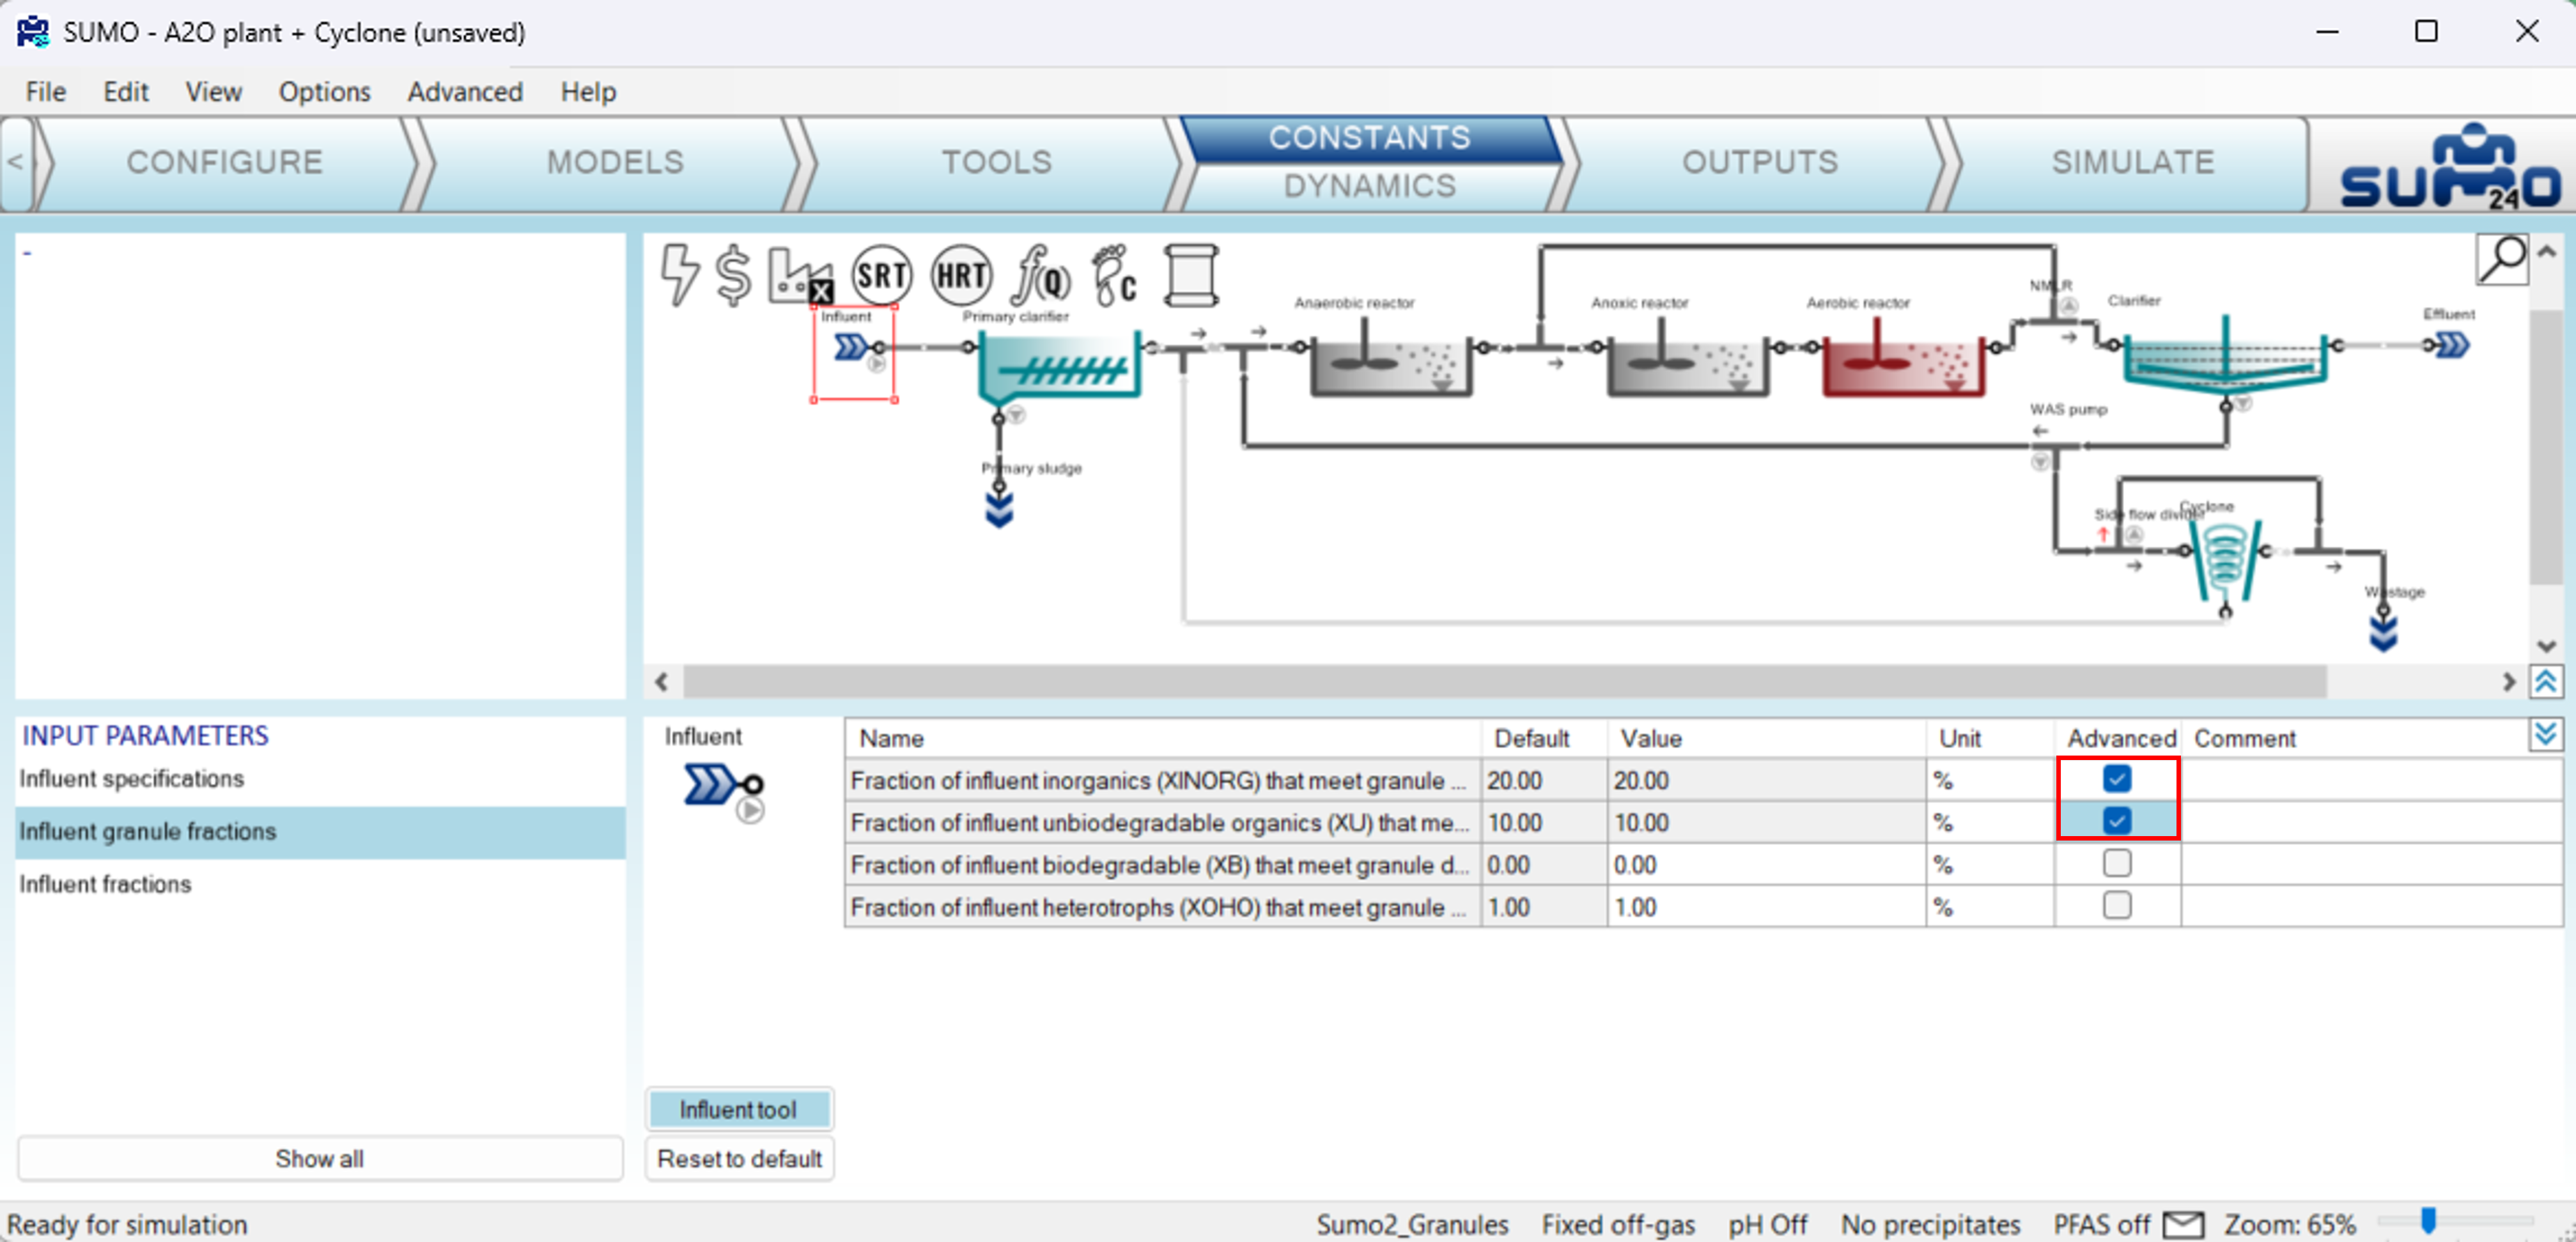This screenshot has height=1242, width=2576.
Task: Collapse flowsheet with double up chevron
Action: click(2546, 681)
